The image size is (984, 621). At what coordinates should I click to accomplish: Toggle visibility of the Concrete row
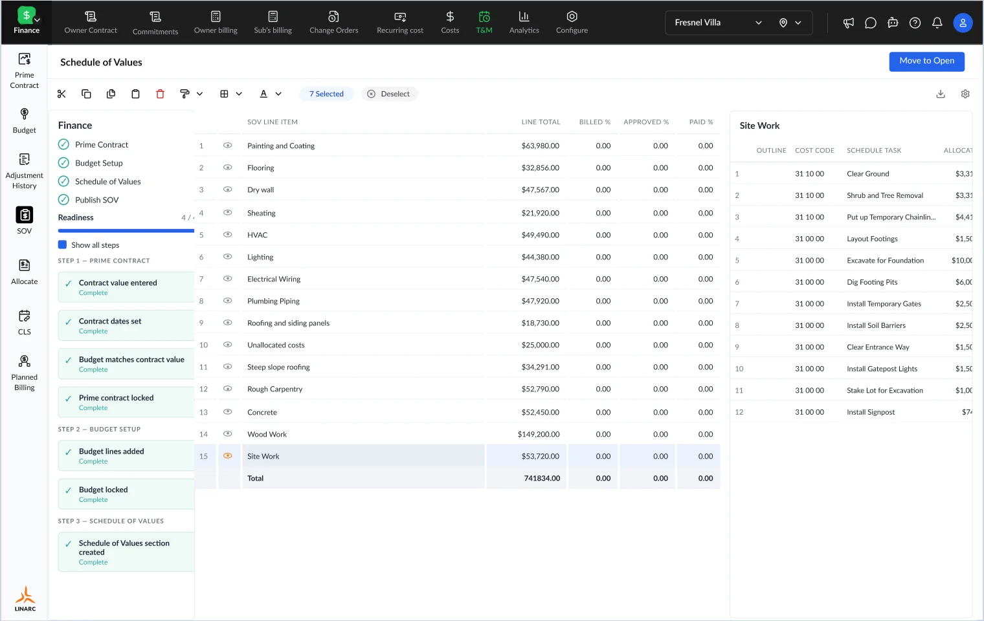(x=228, y=412)
